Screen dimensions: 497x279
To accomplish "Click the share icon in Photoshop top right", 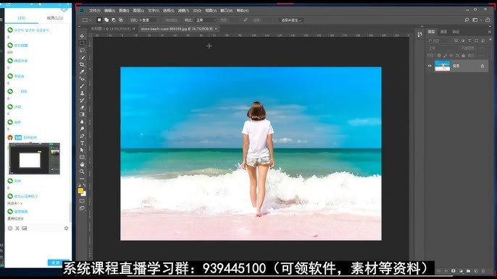I will [x=488, y=20].
